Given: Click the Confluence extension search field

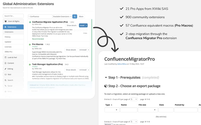Looking at the screenshot, I should click(40, 16).
